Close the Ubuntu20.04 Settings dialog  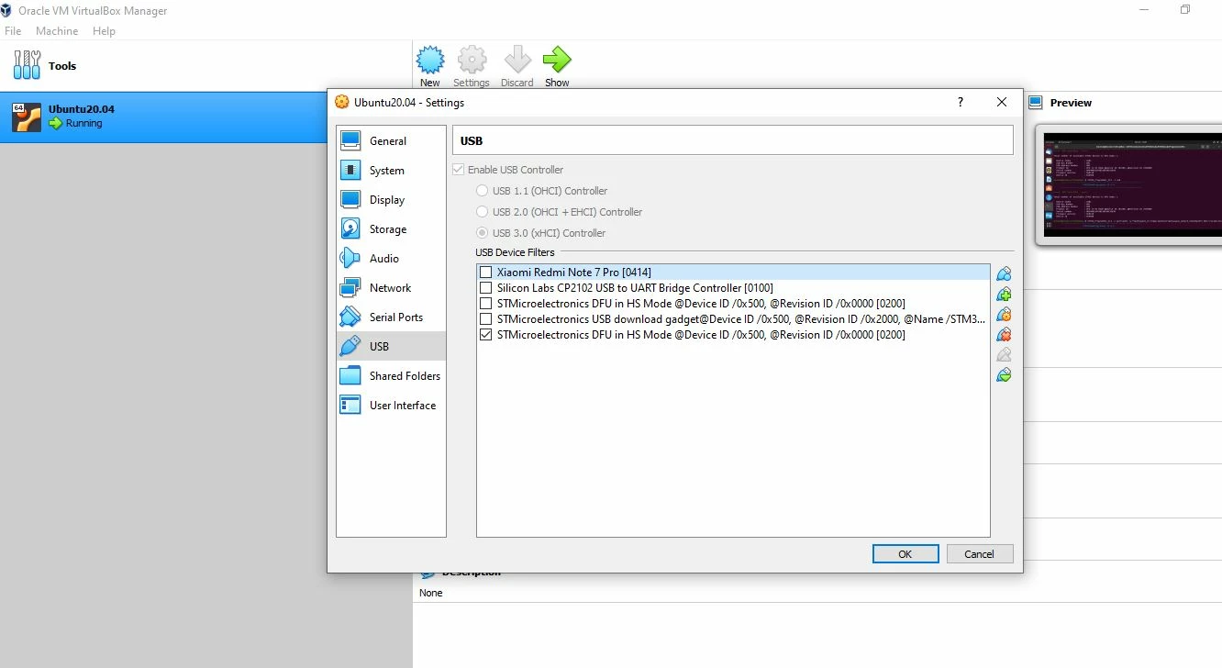click(x=1002, y=102)
